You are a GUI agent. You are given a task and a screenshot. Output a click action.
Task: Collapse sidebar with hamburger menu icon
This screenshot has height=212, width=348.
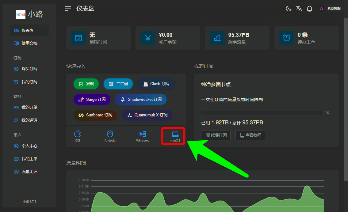pos(68,9)
